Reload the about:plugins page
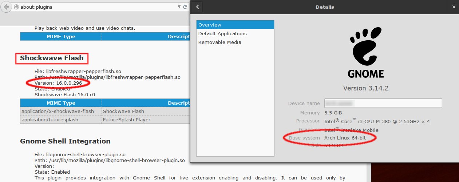Screen dimensions: 459x182 coord(185,7)
